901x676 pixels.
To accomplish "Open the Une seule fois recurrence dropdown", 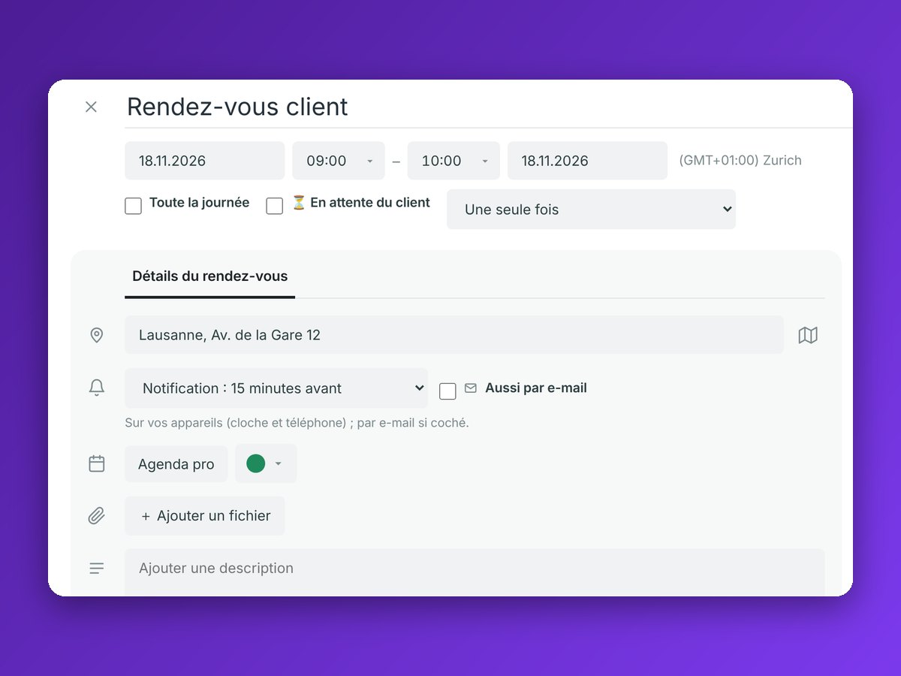I will 591,210.
